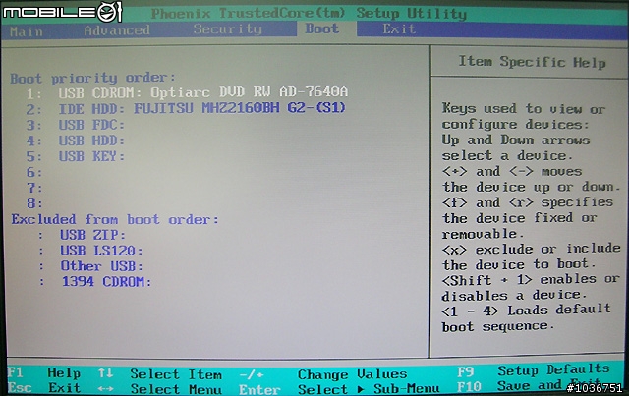Select the Boot tab

pos(321,28)
